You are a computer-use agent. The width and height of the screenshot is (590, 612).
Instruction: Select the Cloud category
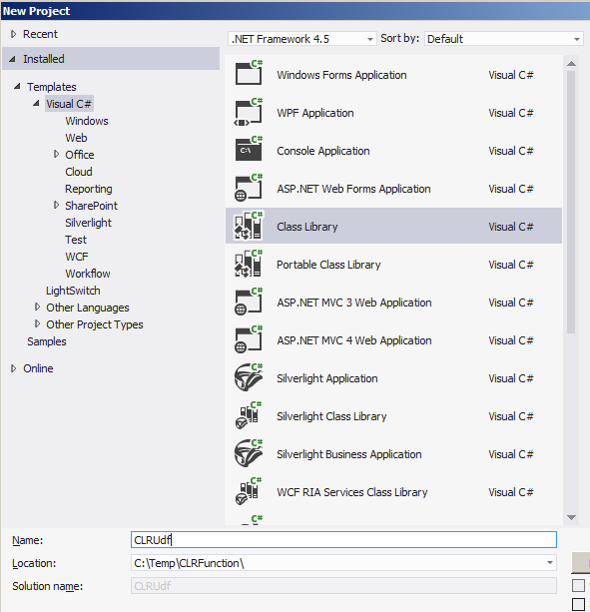click(79, 172)
